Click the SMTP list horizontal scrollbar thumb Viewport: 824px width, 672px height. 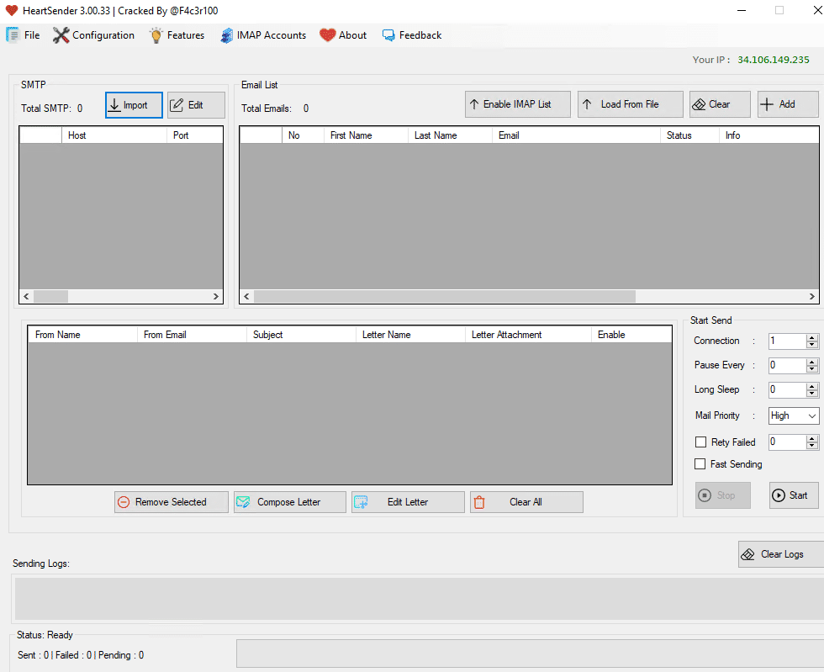pyautogui.click(x=51, y=297)
